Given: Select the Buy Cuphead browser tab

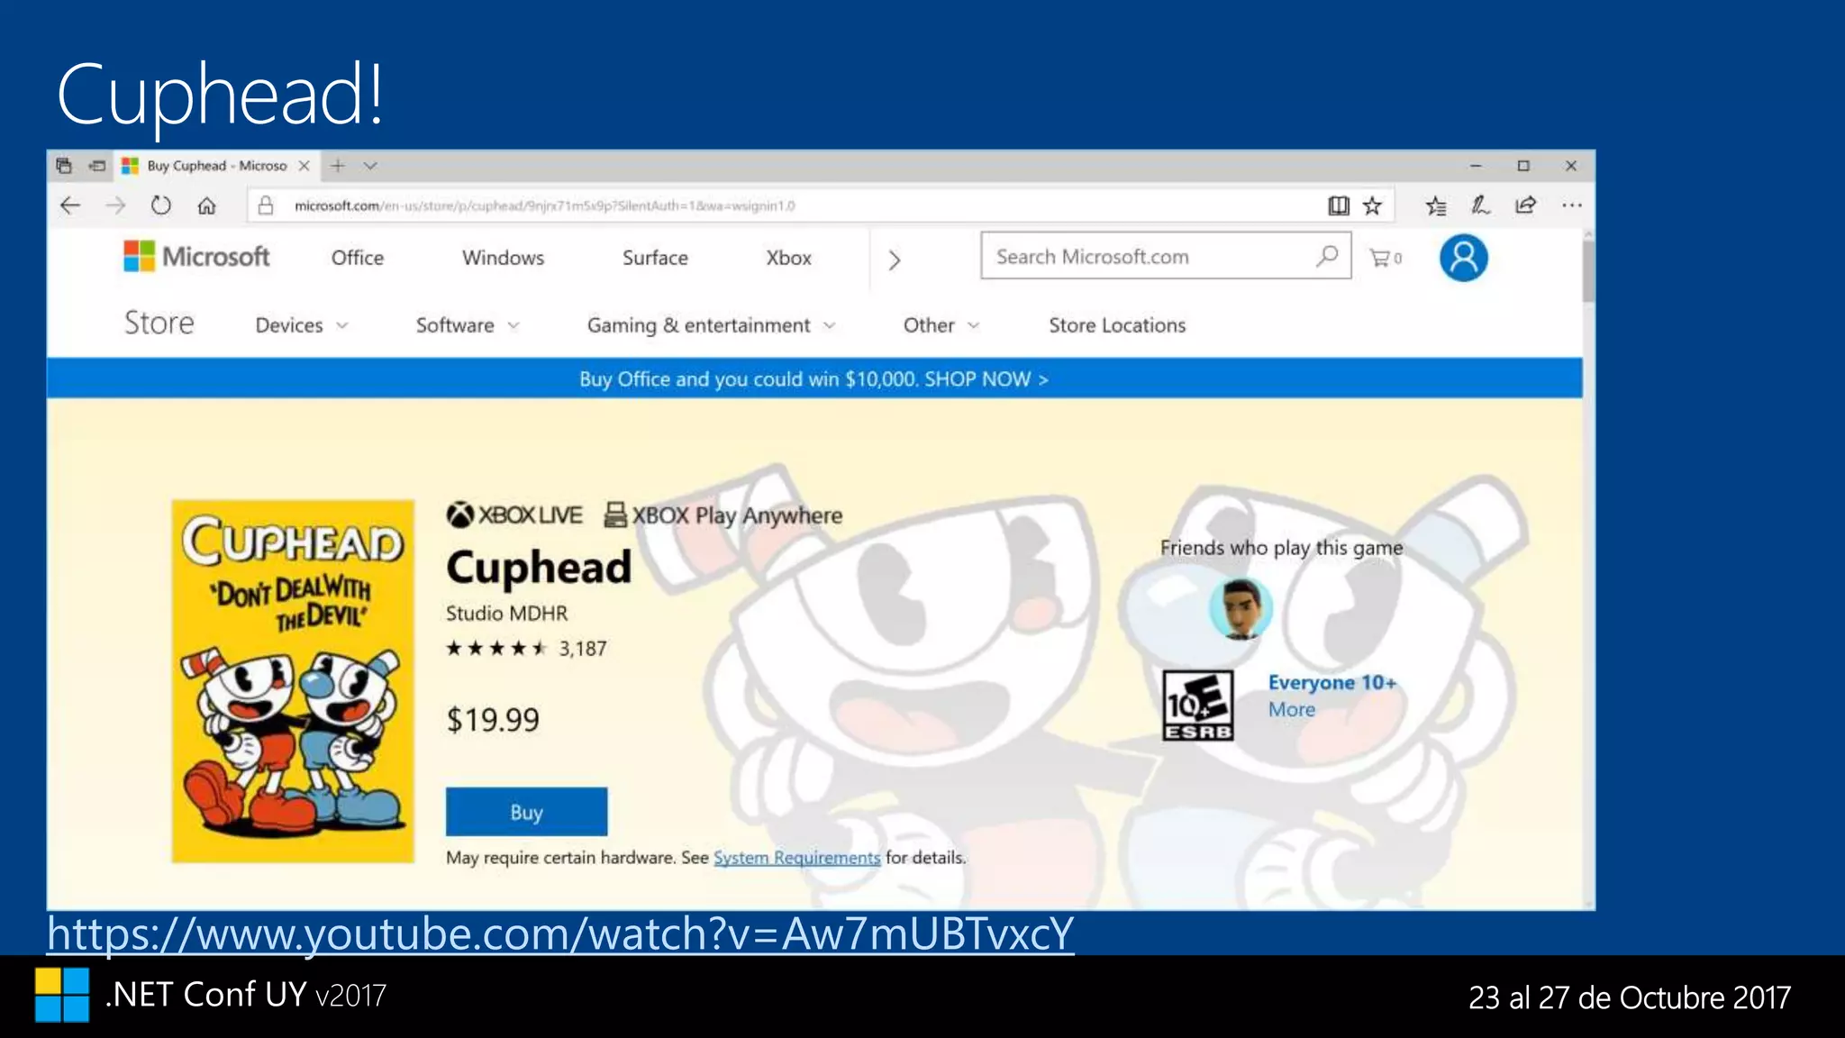Looking at the screenshot, I should 216,166.
